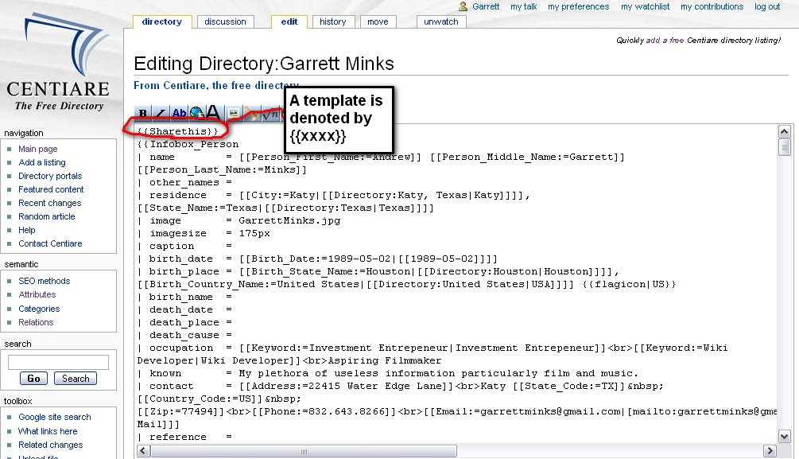Click inside the sidebar search field

(58, 363)
